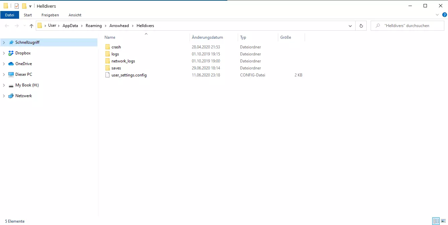448x225 pixels.
Task: Select the user_settings.config file icon
Action: coord(107,75)
